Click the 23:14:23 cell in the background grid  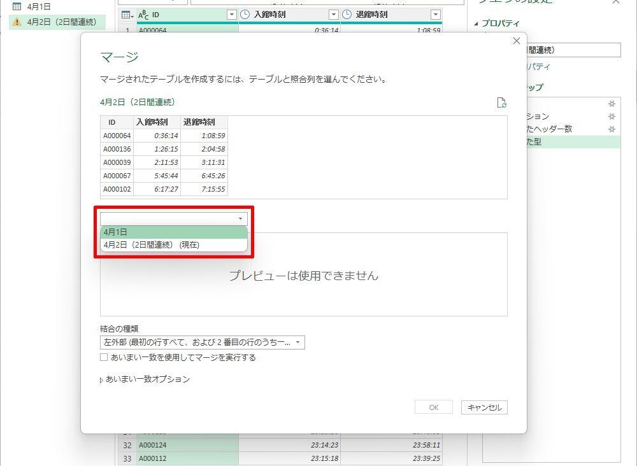(x=289, y=445)
